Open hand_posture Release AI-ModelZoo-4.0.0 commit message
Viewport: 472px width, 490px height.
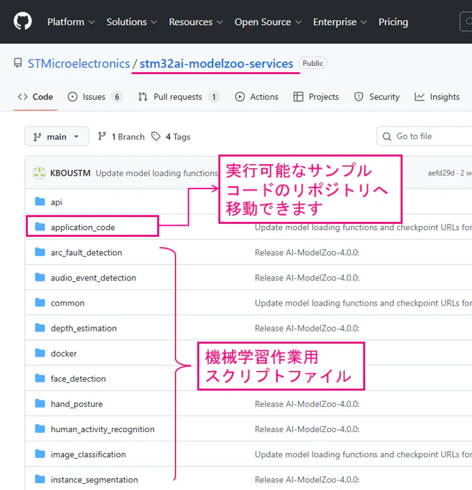coord(307,404)
